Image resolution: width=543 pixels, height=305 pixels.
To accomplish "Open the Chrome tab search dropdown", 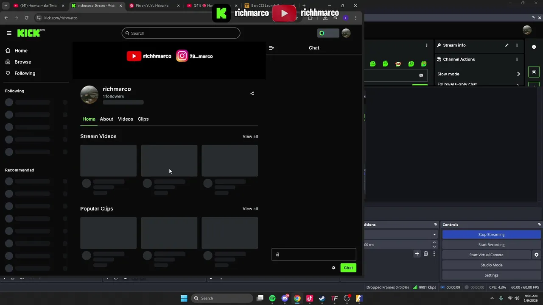I will [x=6, y=6].
